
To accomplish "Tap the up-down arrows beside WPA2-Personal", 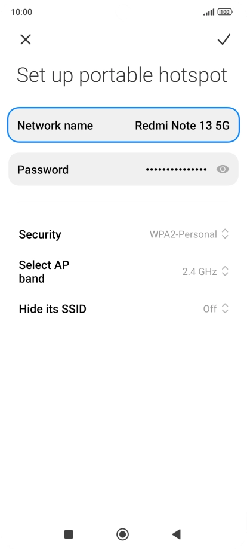I will coord(225,234).
